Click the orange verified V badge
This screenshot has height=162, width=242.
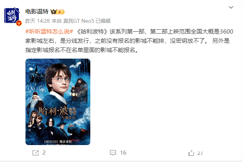(19, 23)
